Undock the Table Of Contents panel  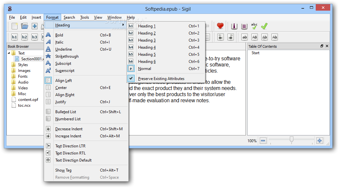click(322, 46)
